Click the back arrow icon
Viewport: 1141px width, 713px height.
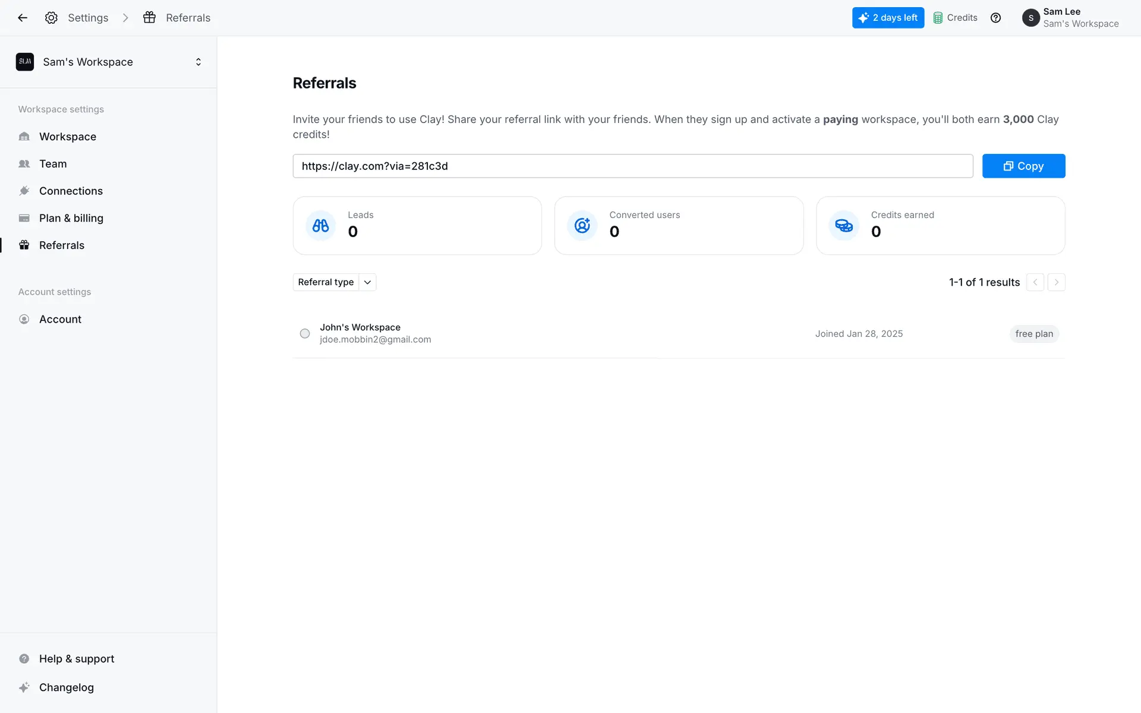tap(23, 18)
